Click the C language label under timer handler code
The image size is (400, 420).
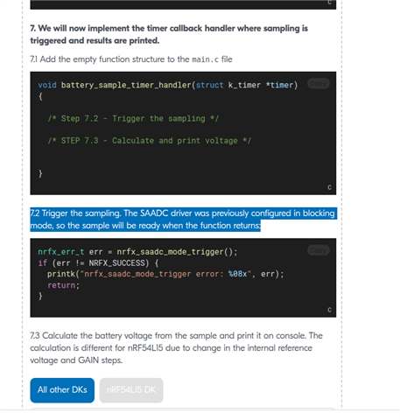coord(329,187)
